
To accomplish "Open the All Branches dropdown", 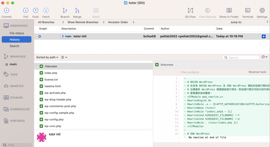I will click(x=51, y=22).
